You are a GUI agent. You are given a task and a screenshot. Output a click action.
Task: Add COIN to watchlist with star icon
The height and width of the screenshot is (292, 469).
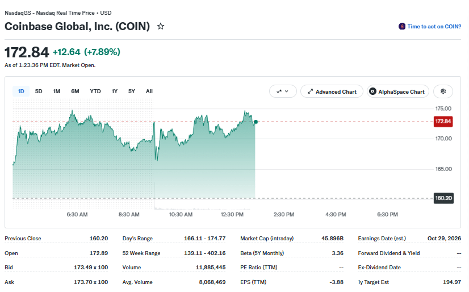coord(161,26)
